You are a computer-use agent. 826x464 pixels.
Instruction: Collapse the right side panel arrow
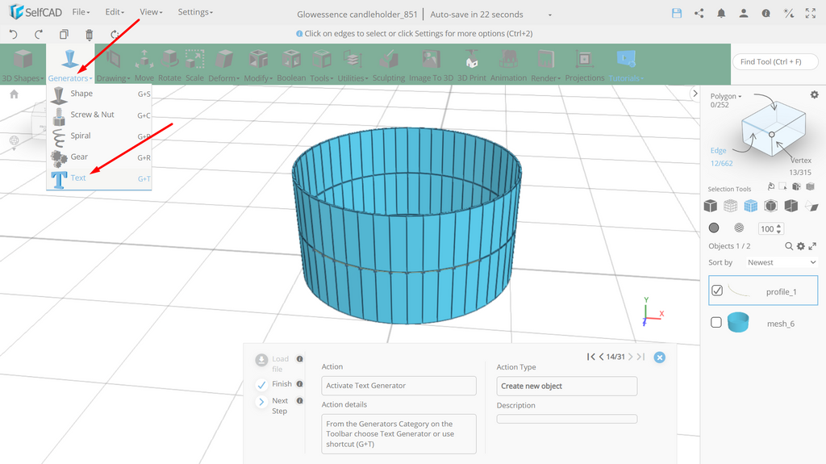(x=695, y=94)
